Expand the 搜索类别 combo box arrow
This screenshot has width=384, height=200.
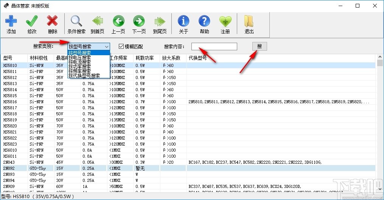[x=107, y=47]
